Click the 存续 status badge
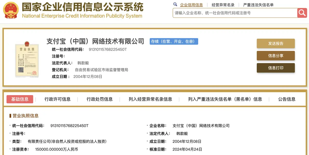 (x=174, y=41)
